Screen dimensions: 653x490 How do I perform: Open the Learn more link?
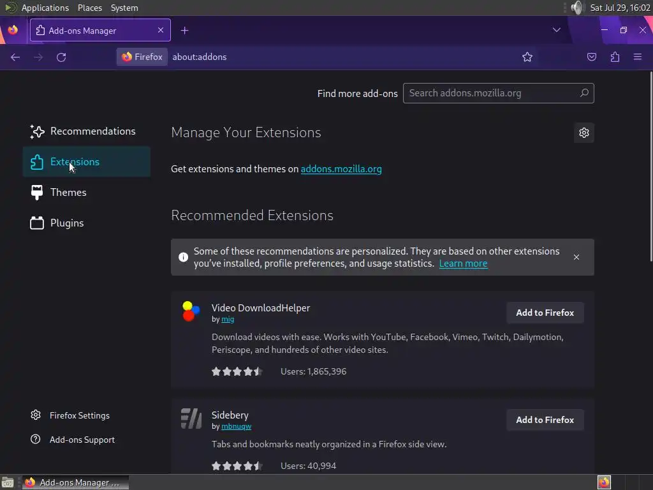click(x=463, y=264)
